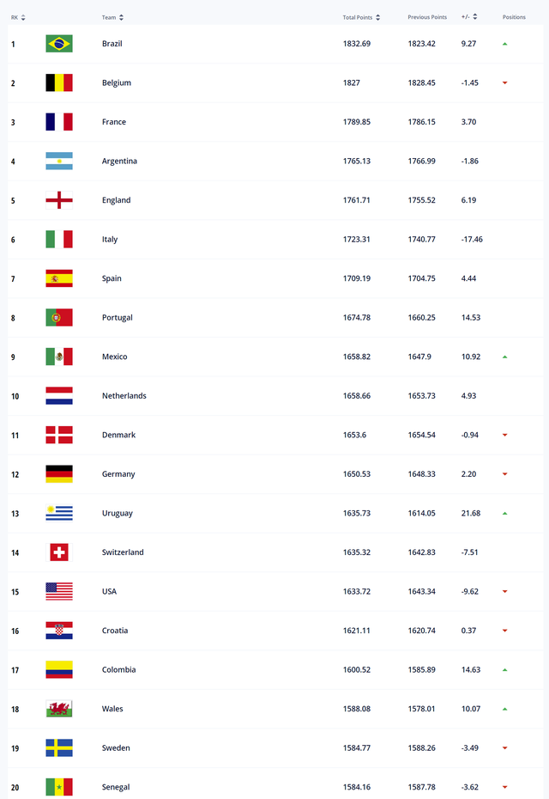Open the Croatia team link
This screenshot has width=549, height=799.
pyautogui.click(x=115, y=631)
